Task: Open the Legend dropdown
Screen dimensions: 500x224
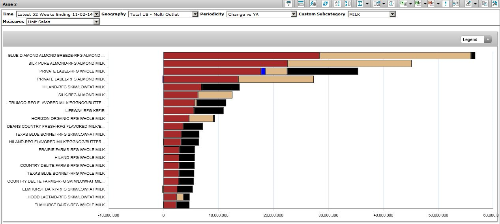Action: [488, 39]
